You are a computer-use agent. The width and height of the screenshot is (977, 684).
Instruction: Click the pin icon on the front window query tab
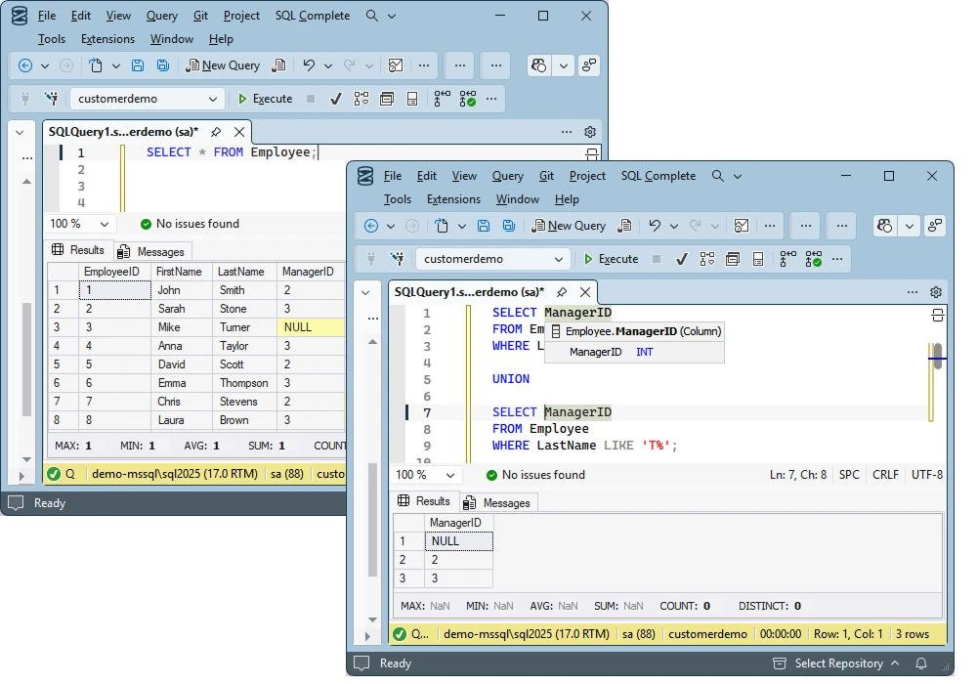[x=562, y=292]
